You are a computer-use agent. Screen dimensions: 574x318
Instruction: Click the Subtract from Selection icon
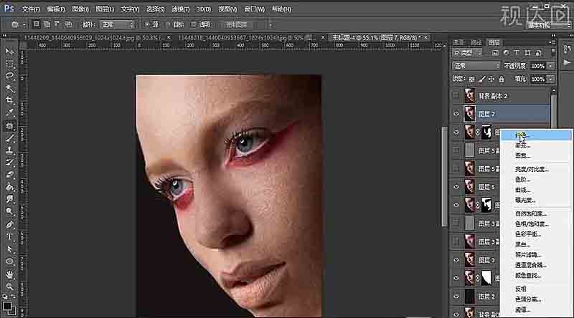tap(57, 24)
